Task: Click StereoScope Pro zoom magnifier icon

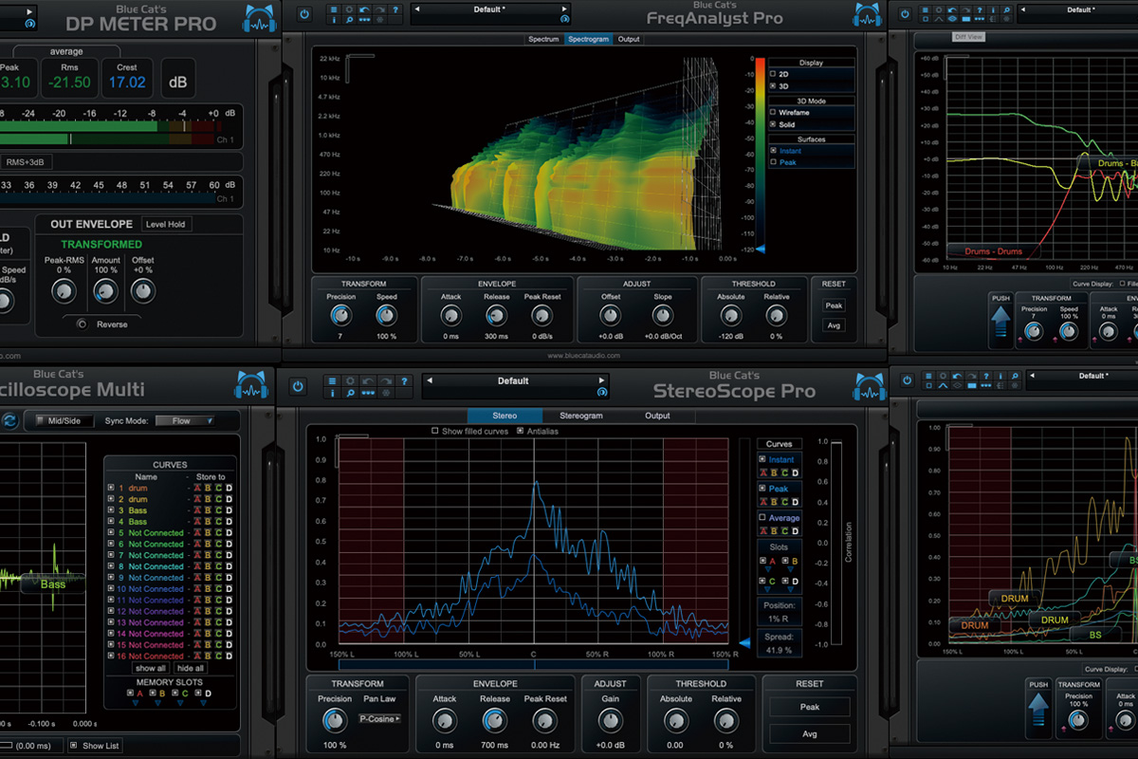Action: (350, 393)
